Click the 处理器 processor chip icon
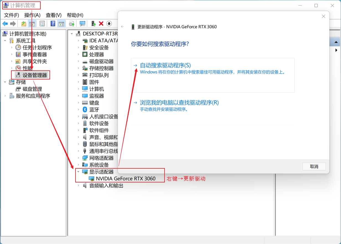The height and width of the screenshot is (244, 341). (x=85, y=54)
